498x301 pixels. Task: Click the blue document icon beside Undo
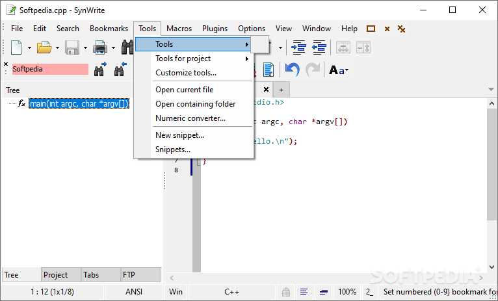click(x=269, y=69)
